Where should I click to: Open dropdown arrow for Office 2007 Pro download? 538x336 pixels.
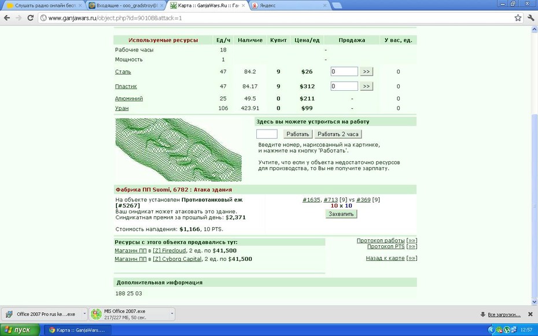[x=84, y=313]
